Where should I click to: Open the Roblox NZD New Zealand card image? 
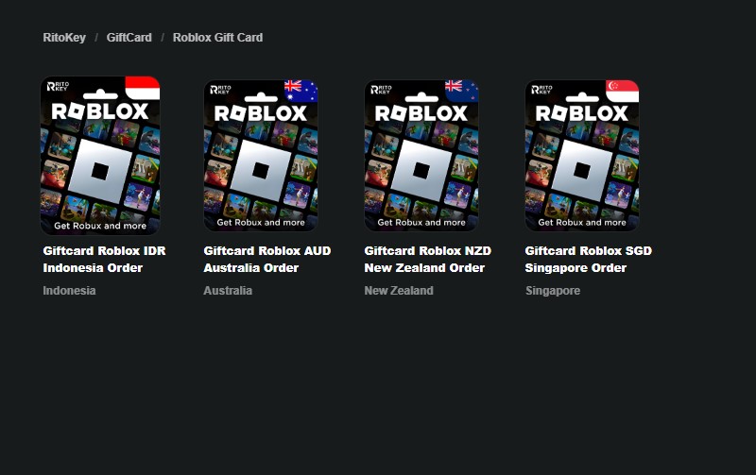pos(421,155)
